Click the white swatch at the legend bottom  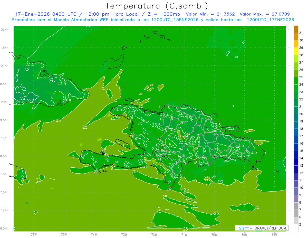(296, 228)
